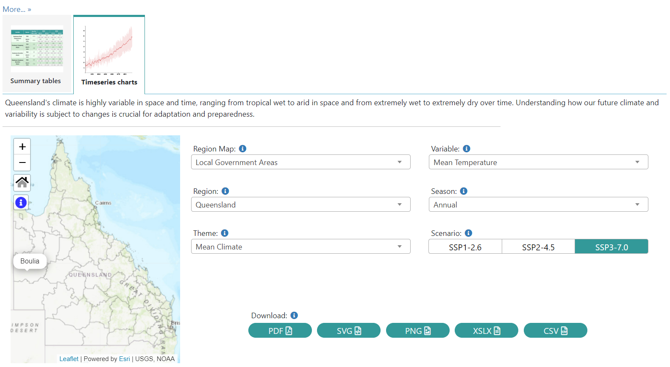The image size is (670, 367).
Task: Show info for Scenario options
Action: (468, 233)
